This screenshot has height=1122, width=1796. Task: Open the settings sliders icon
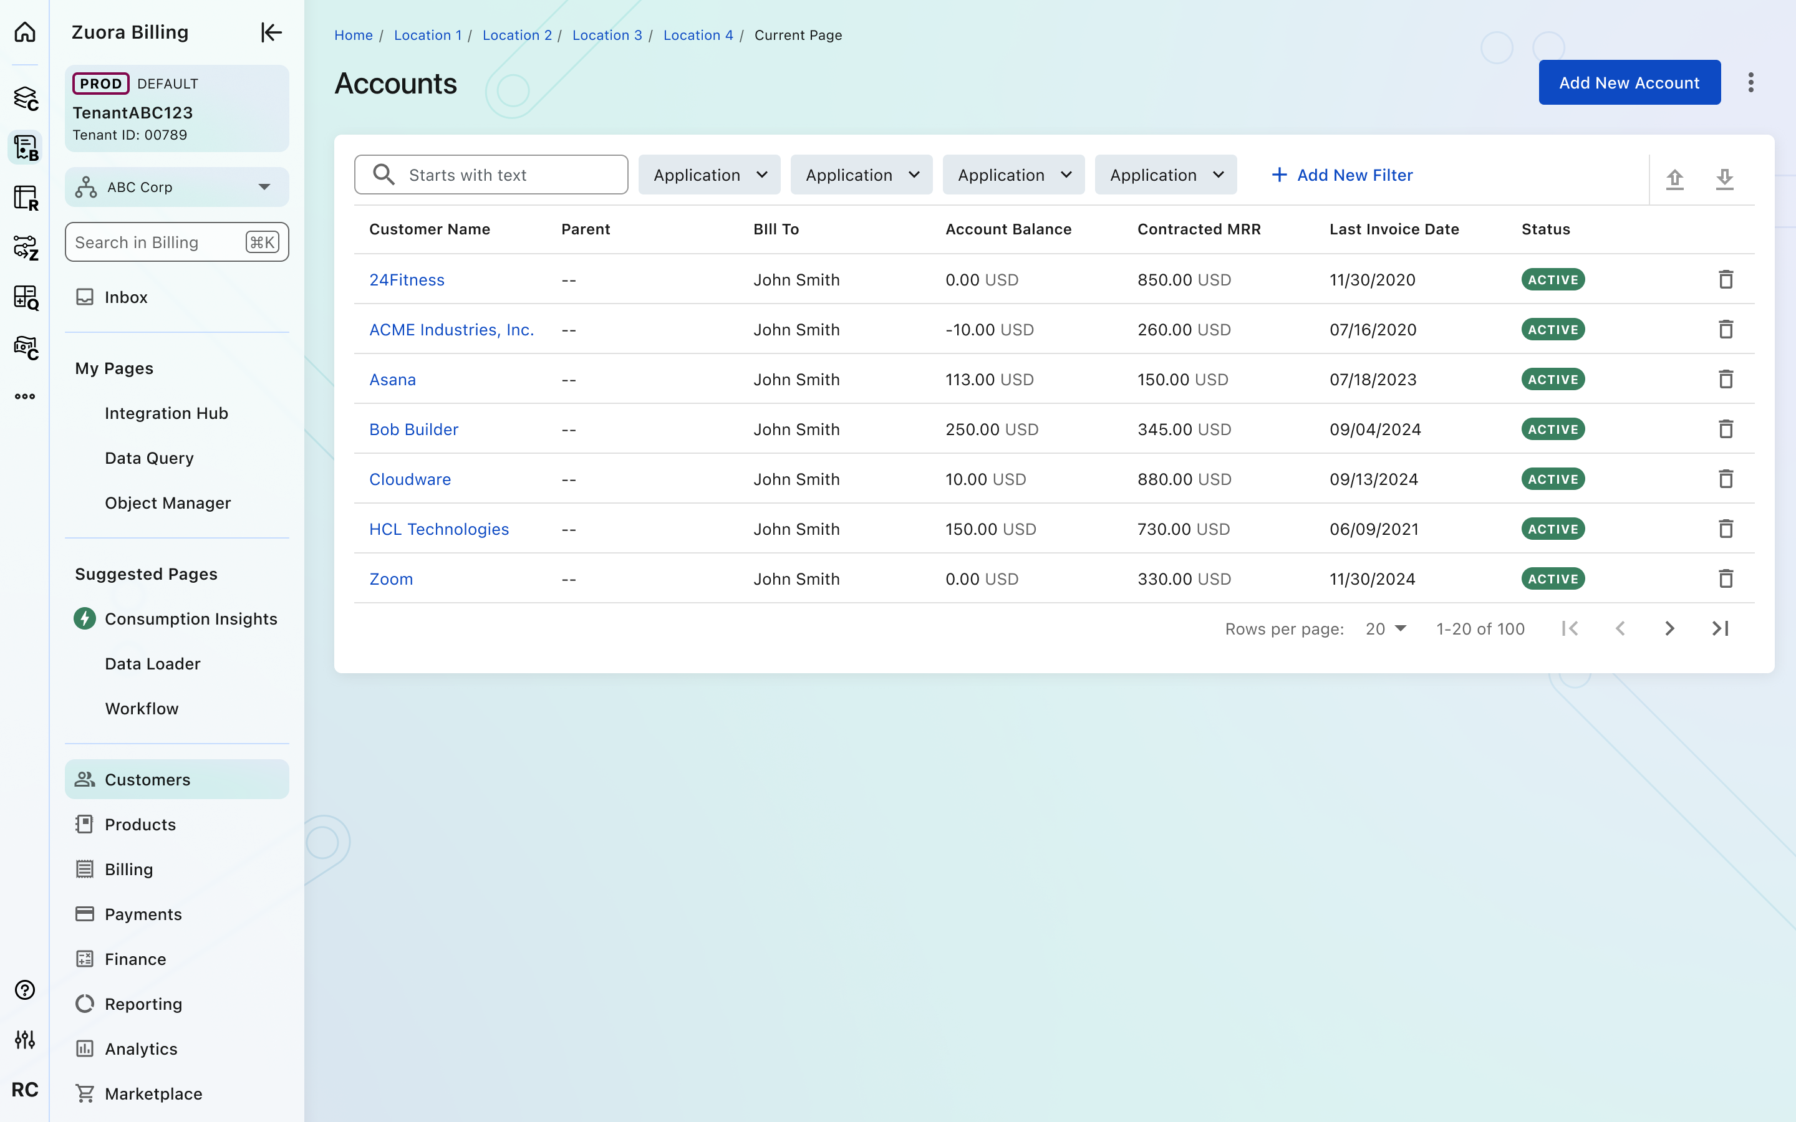click(25, 1039)
